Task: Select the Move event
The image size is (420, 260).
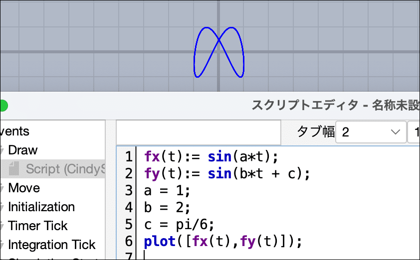Action: (x=24, y=188)
